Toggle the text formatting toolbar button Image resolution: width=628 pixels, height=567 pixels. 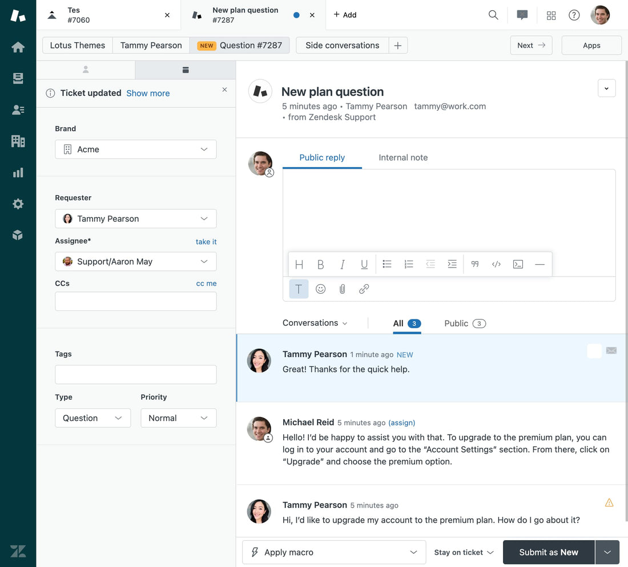pos(299,289)
